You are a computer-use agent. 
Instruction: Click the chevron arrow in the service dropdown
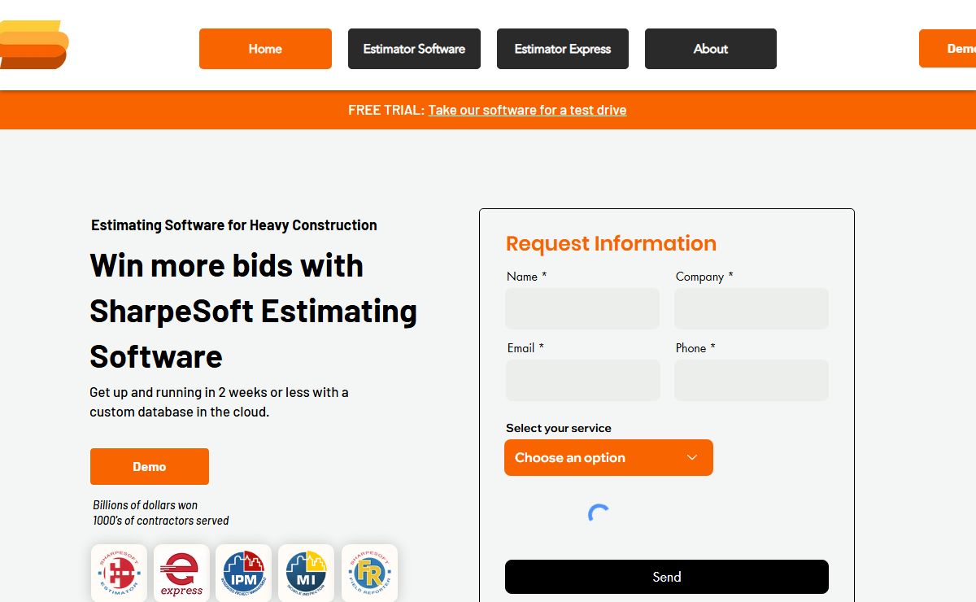(x=692, y=457)
